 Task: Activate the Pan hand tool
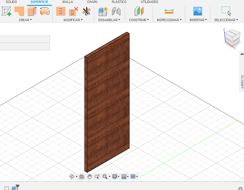(89, 177)
